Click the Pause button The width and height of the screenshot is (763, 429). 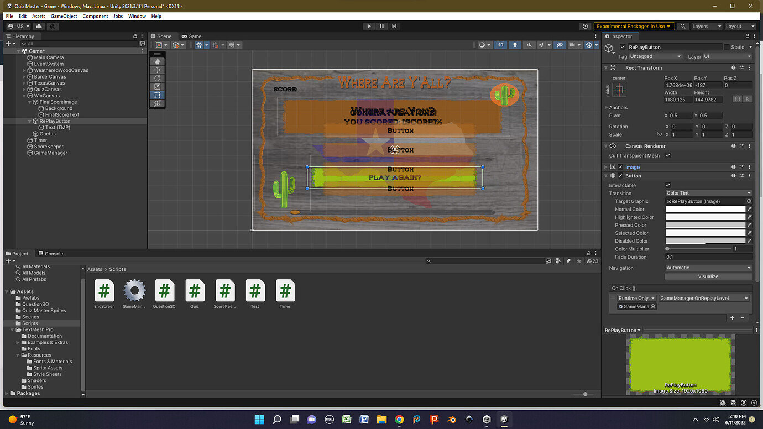381,26
